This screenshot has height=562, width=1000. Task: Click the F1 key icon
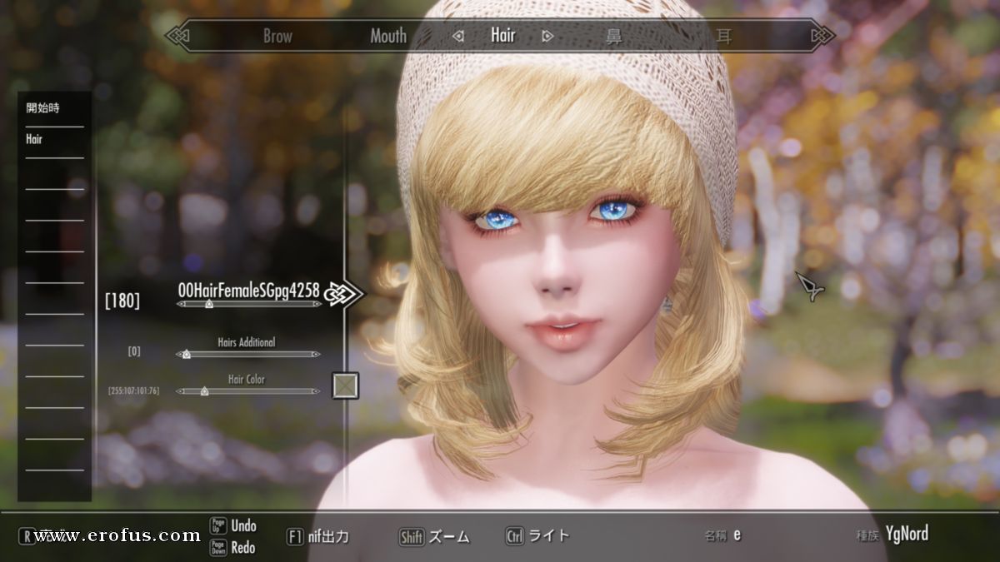tap(294, 537)
